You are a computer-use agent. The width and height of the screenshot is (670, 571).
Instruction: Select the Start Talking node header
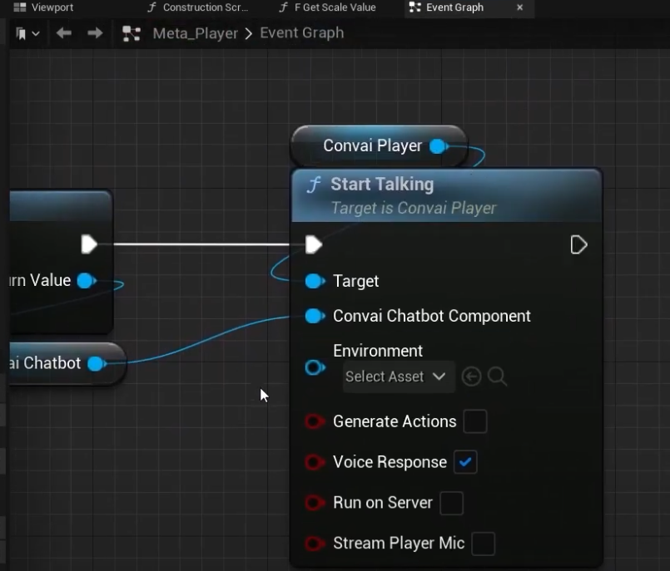tap(446, 195)
